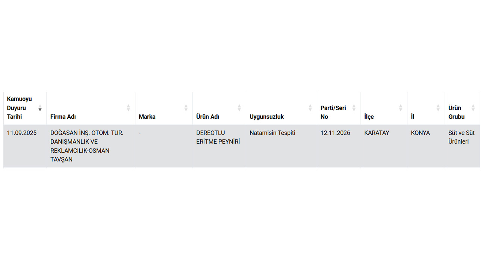Toggle the sort arrows in Marka column
This screenshot has width=481, height=270.
tap(186, 108)
